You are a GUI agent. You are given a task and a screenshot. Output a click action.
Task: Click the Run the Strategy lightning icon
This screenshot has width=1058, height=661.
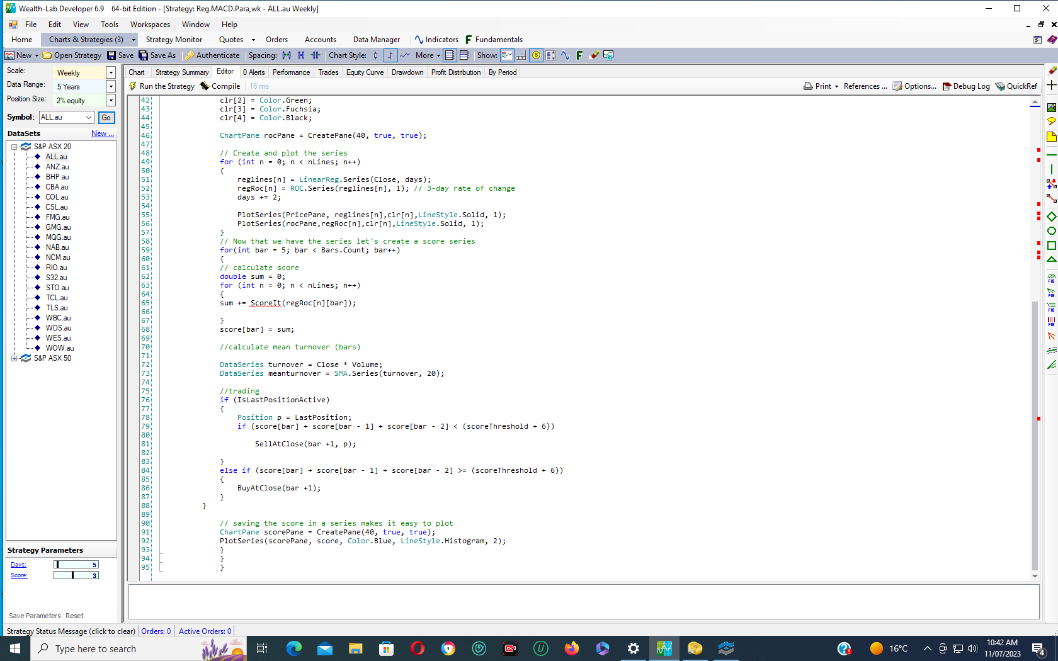133,86
